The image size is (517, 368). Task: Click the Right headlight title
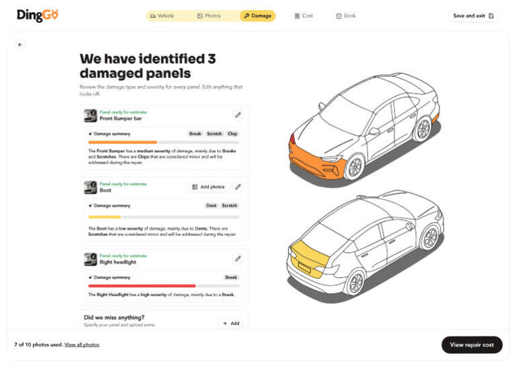118,262
